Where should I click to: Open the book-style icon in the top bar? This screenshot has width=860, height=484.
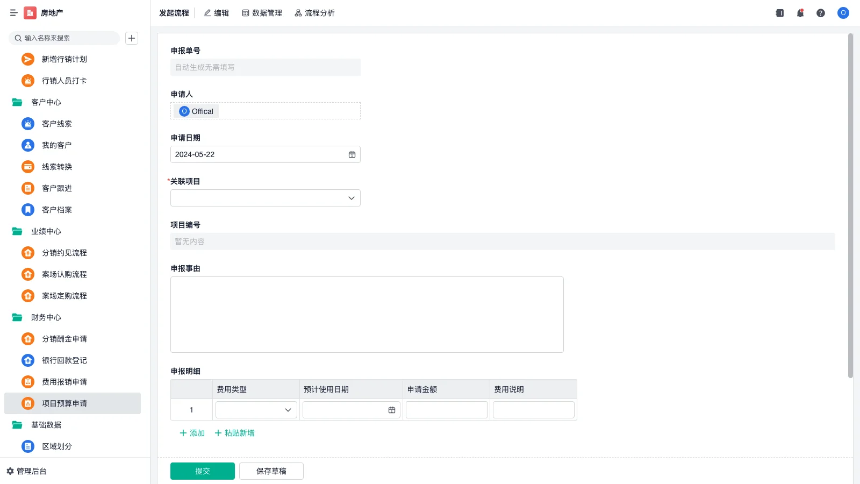pos(780,13)
